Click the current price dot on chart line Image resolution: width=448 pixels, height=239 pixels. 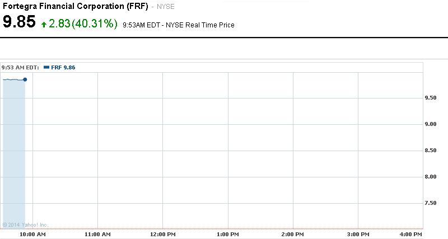click(25, 79)
